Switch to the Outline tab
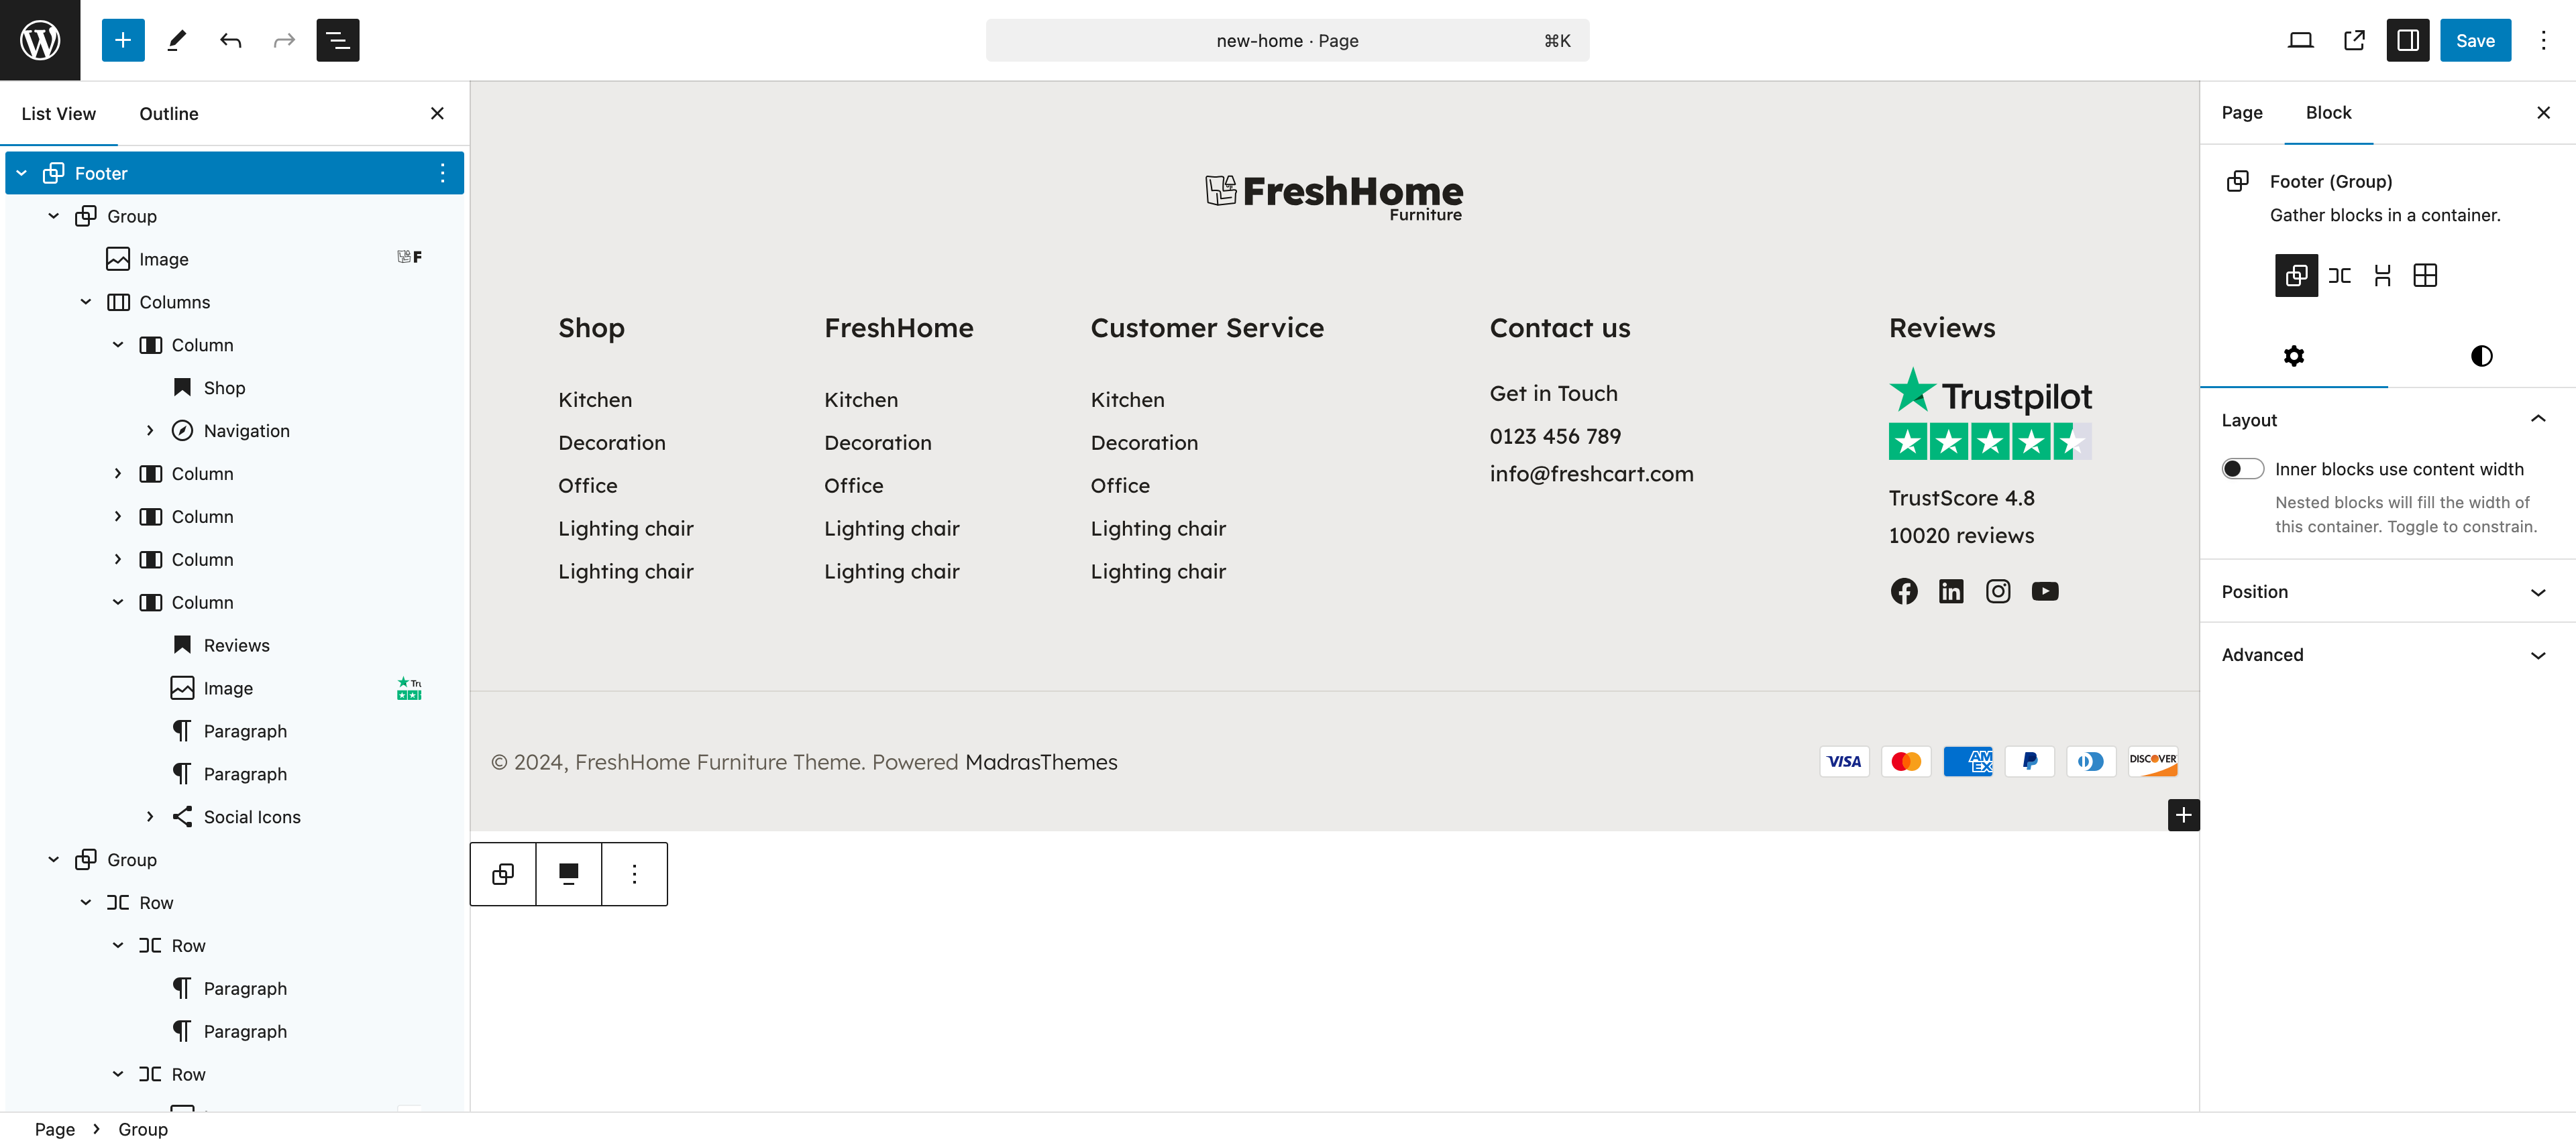Image resolution: width=2576 pixels, height=1145 pixels. pyautogui.click(x=169, y=114)
